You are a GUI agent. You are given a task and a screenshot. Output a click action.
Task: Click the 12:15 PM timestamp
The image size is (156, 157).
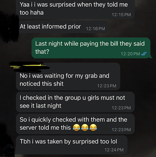point(121,15)
